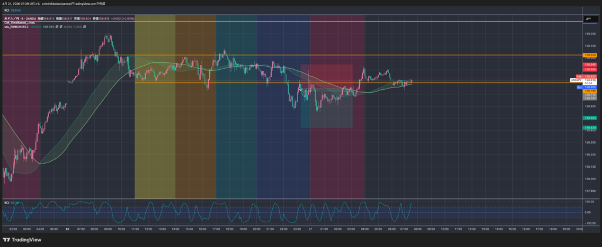
Task: Click the USDJPY symbol tag near price scale
Action: [x=576, y=80]
